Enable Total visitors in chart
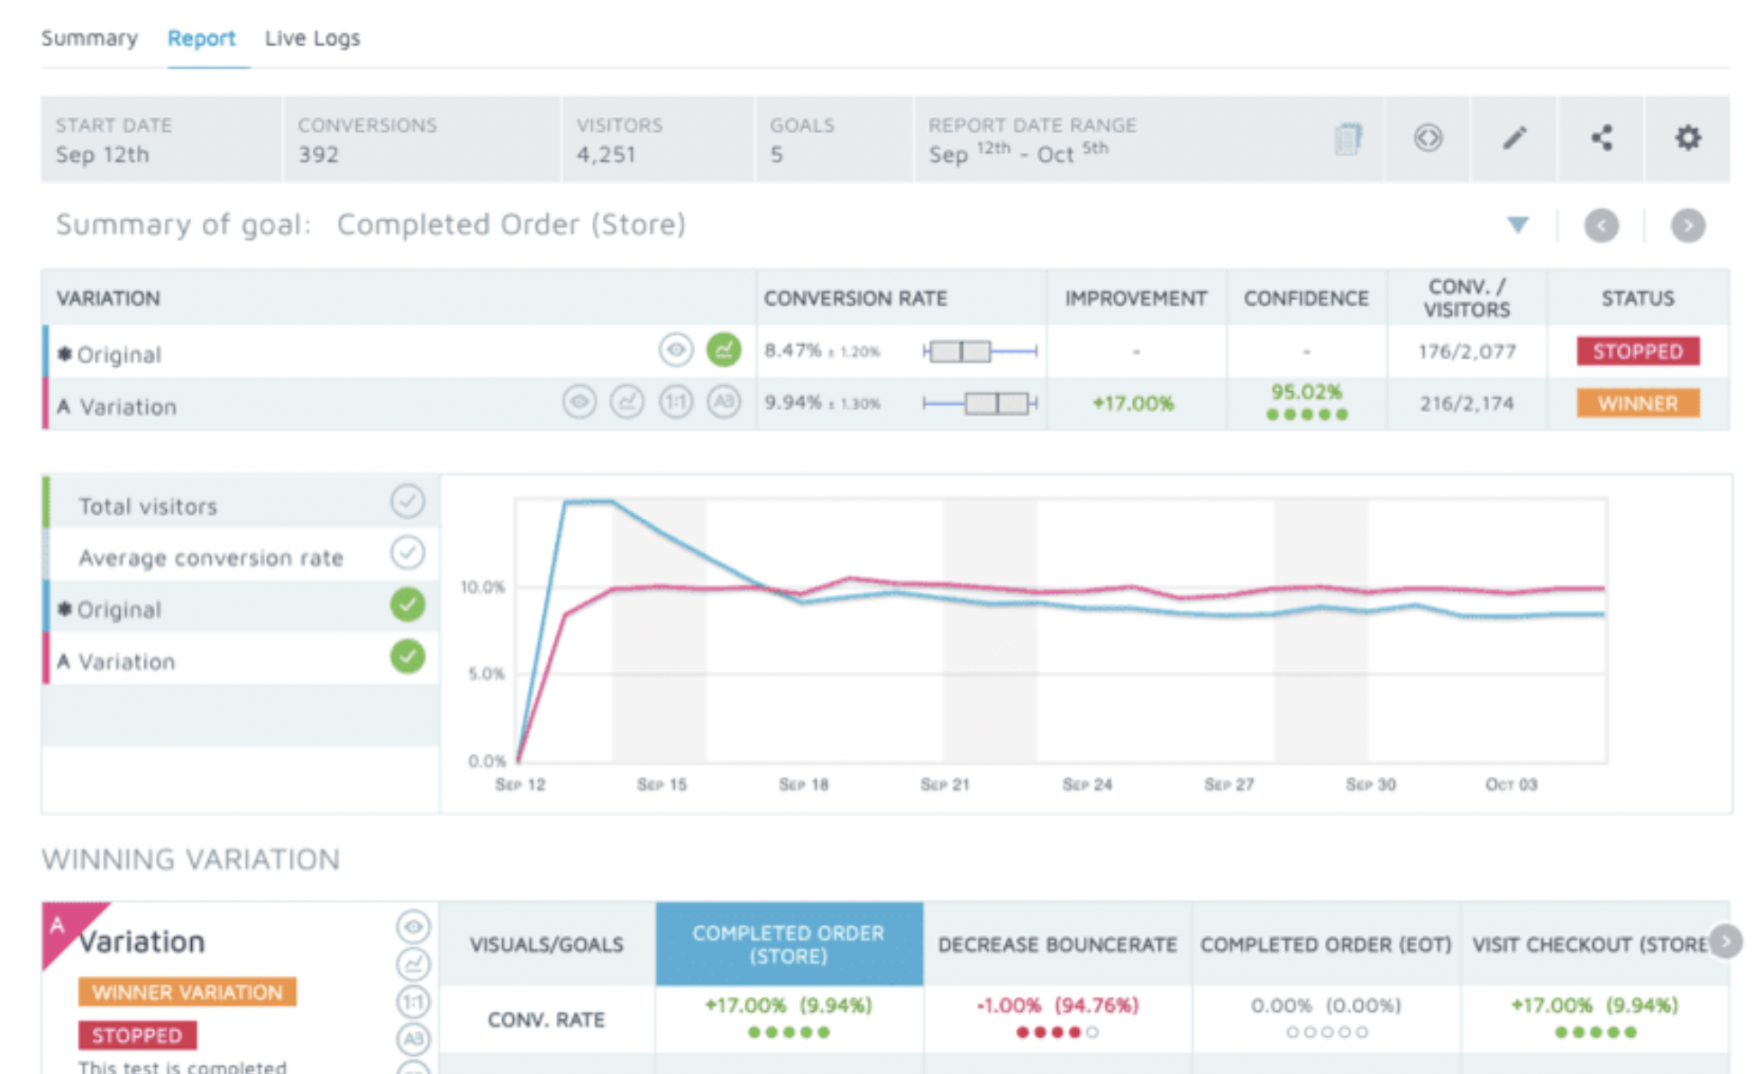This screenshot has width=1754, height=1074. (x=407, y=501)
